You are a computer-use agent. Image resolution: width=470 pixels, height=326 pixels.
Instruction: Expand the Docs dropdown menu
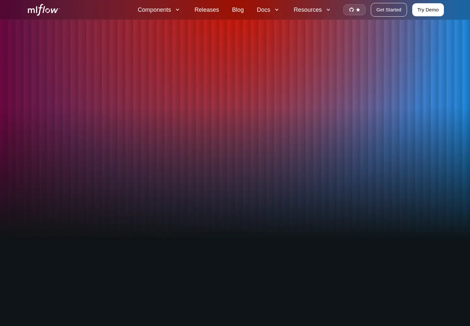268,10
